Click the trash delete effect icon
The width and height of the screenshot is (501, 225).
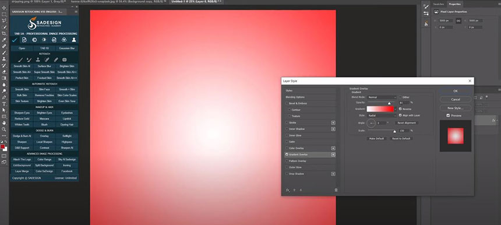coord(336,190)
